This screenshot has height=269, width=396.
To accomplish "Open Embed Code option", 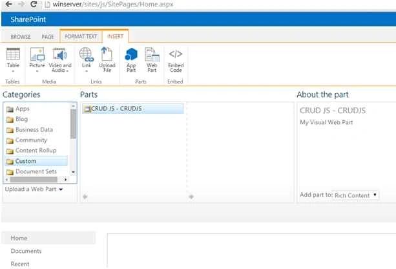I will [x=176, y=60].
